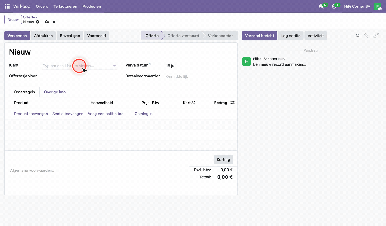Open the gear actions menu next to Nieuw
Viewport: 386px width, 226px height.
[x=38, y=22]
